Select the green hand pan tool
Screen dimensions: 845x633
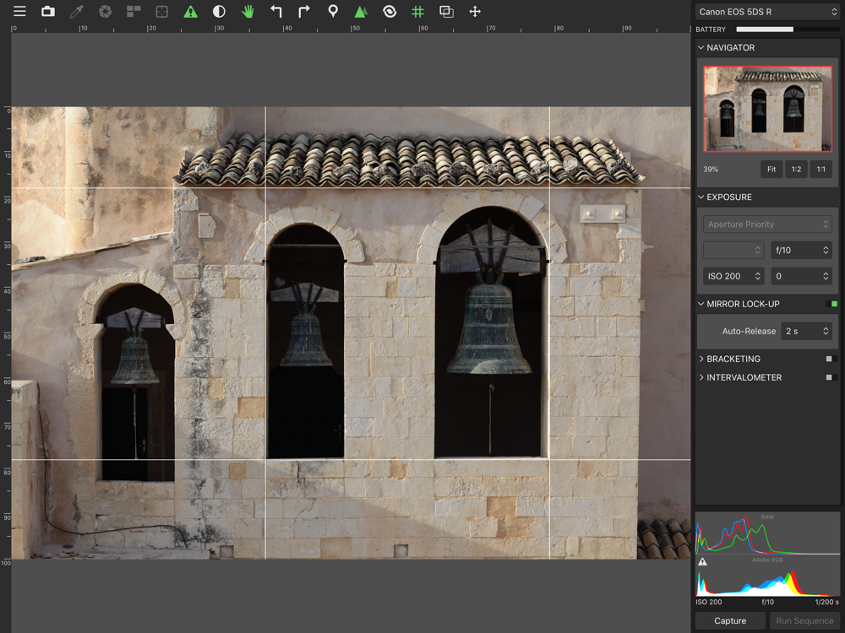pyautogui.click(x=248, y=12)
